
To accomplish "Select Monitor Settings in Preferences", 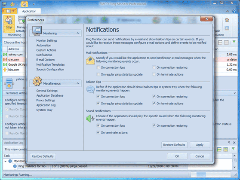I will pos(47,41).
